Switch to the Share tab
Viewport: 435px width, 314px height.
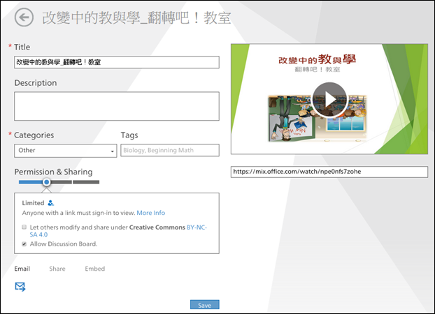click(57, 269)
